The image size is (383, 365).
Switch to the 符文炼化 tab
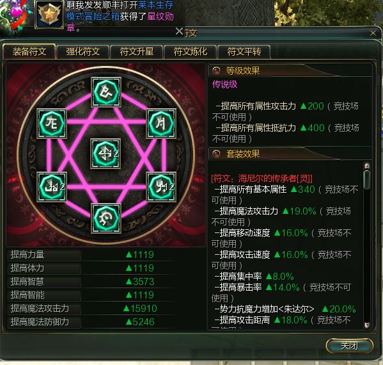(191, 52)
